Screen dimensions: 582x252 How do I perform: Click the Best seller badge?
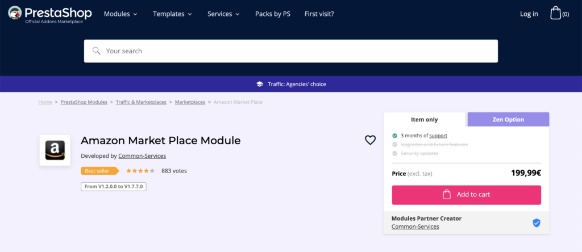(x=100, y=171)
